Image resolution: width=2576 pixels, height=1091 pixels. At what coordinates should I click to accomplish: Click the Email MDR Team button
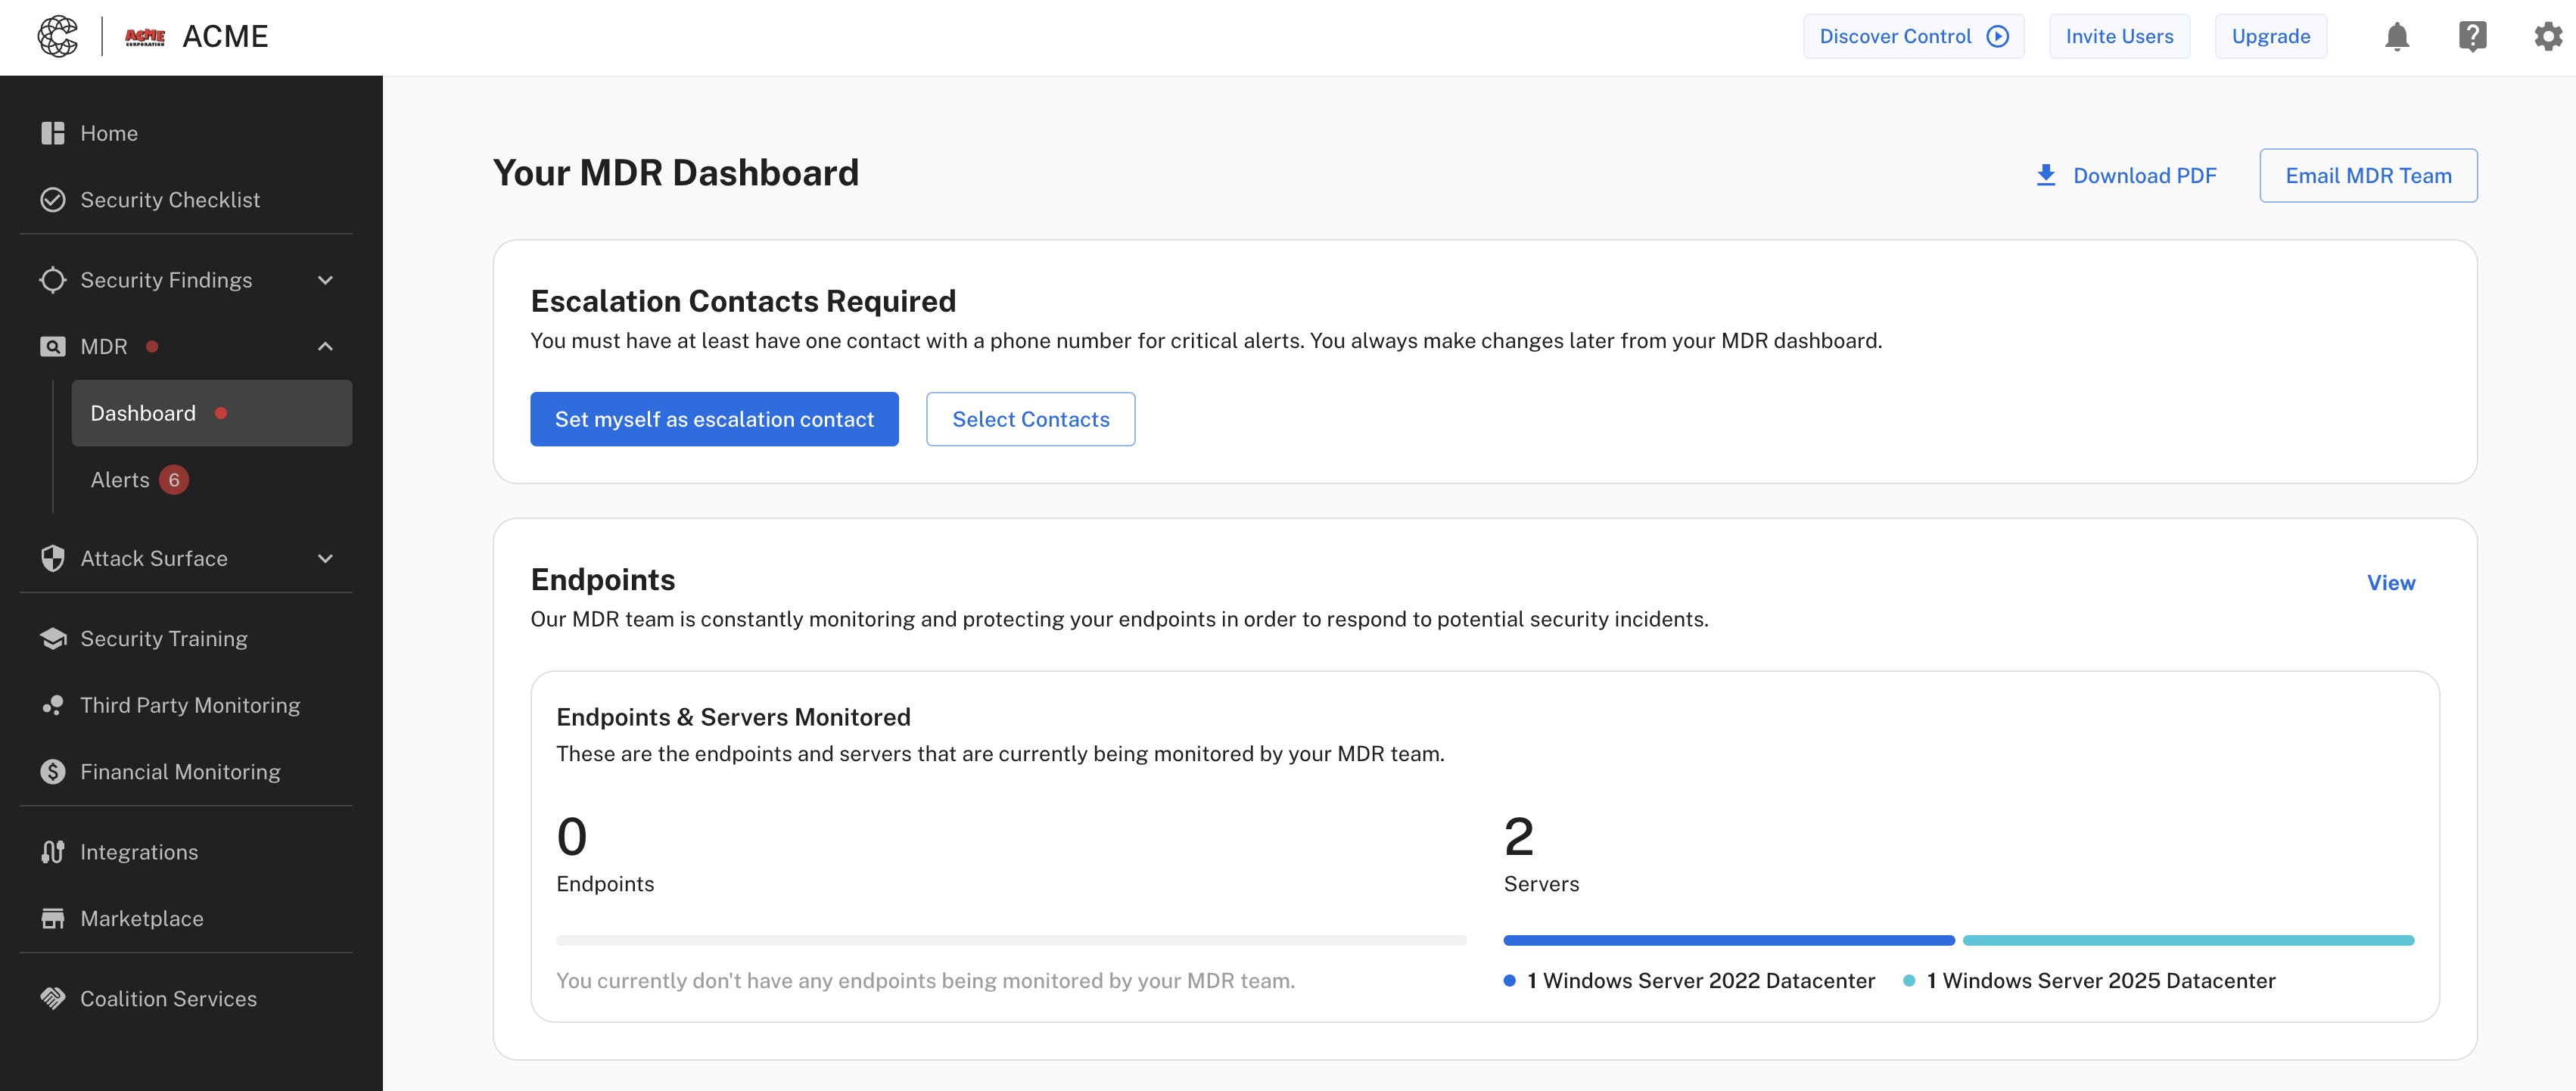2368,176
